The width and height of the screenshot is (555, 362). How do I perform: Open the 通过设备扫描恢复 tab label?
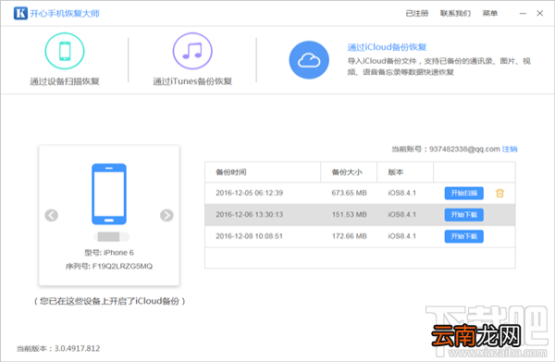point(65,81)
